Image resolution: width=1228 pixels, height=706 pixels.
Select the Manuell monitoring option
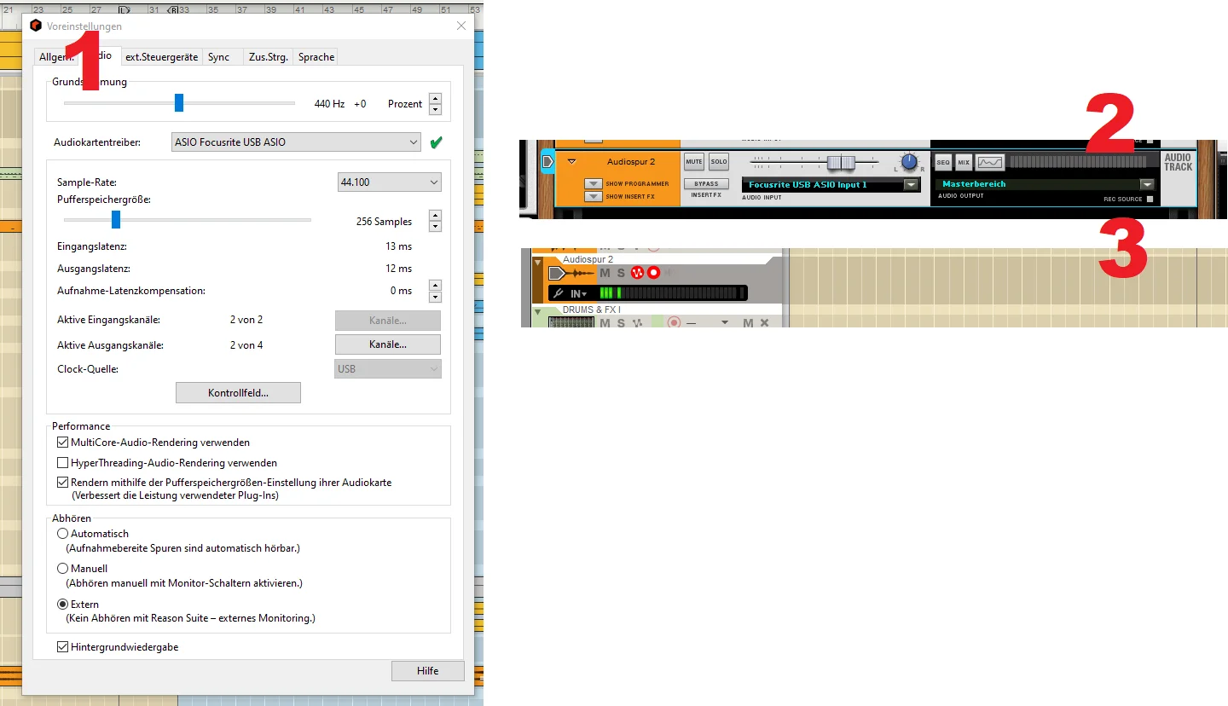[62, 569]
